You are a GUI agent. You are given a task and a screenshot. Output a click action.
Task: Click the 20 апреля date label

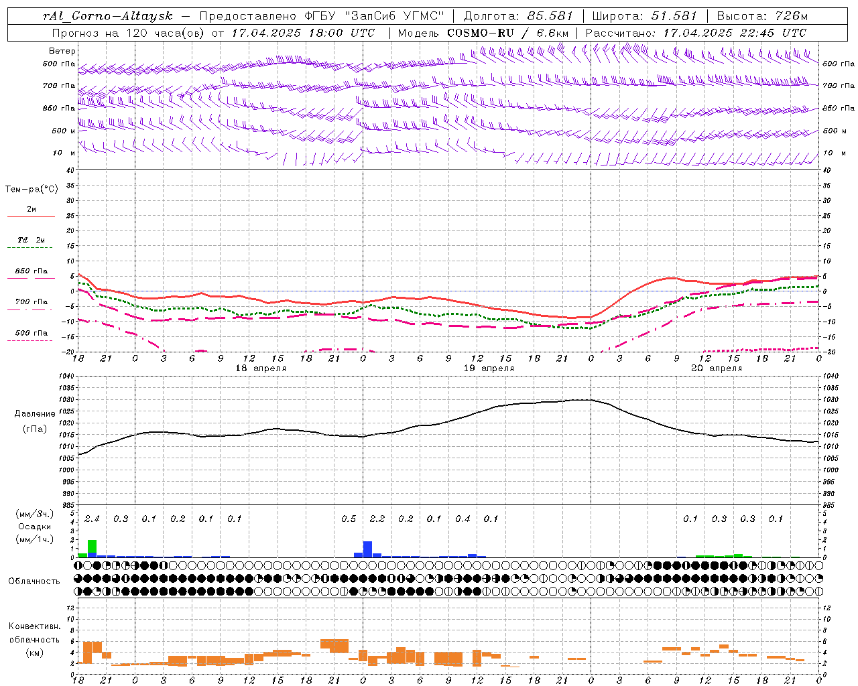(x=717, y=368)
